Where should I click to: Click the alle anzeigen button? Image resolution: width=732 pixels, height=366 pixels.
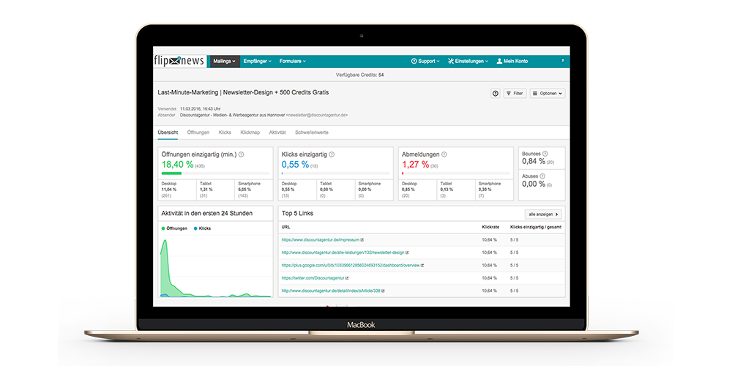tap(543, 214)
